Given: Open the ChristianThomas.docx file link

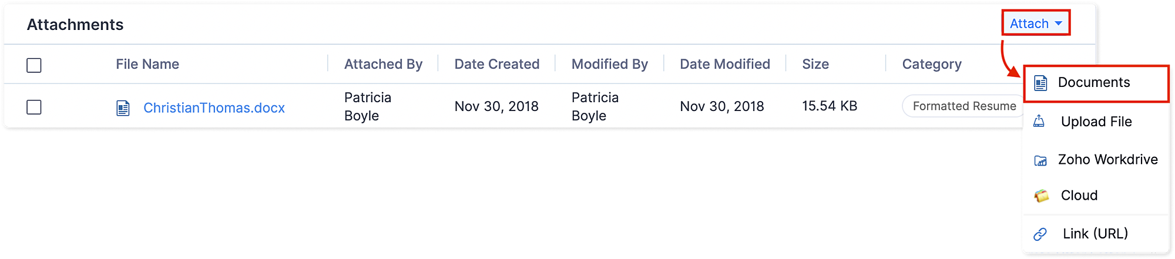Looking at the screenshot, I should pyautogui.click(x=214, y=108).
